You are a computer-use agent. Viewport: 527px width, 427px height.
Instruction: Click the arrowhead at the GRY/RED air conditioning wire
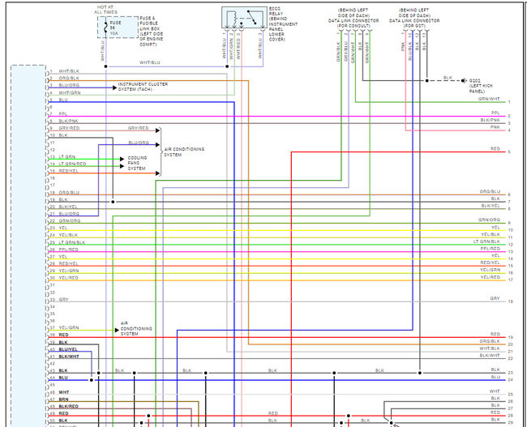click(157, 130)
